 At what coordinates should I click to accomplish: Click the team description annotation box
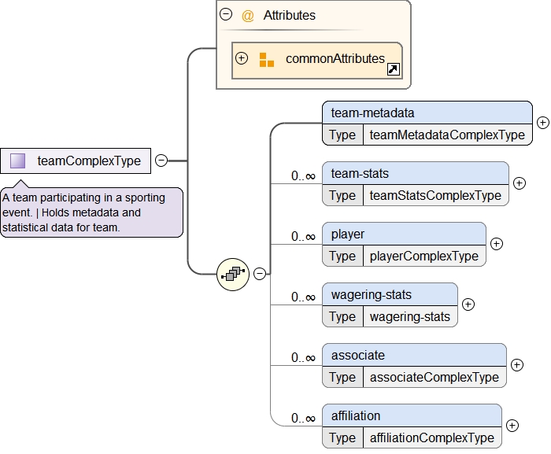point(92,212)
